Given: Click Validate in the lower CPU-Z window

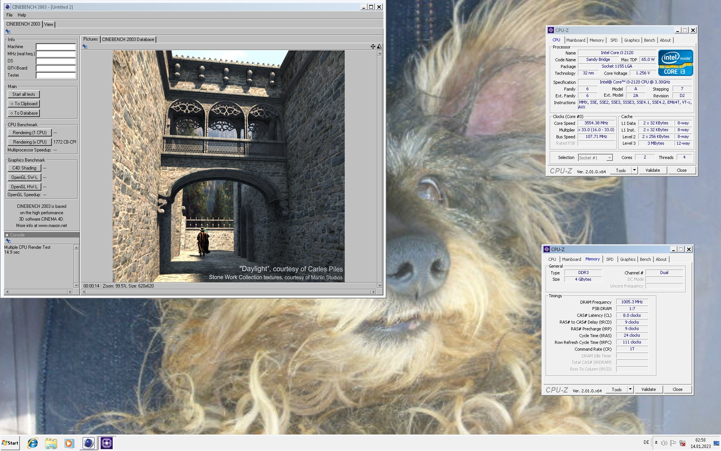Looking at the screenshot, I should [x=649, y=389].
